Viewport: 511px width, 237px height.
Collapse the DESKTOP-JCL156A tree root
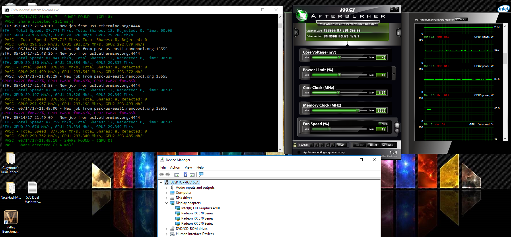[x=161, y=182]
